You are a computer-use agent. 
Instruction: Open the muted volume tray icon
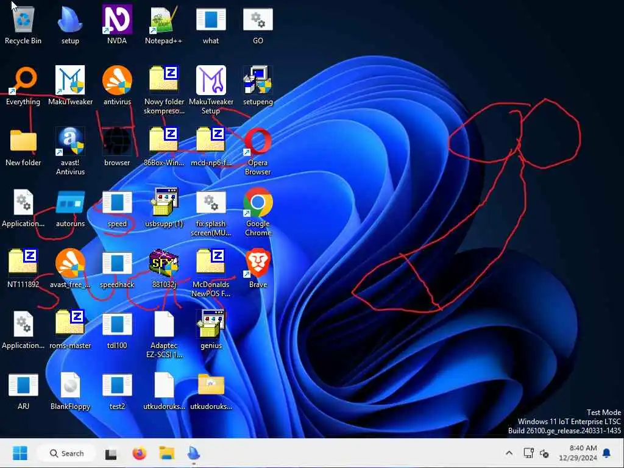pos(544,453)
